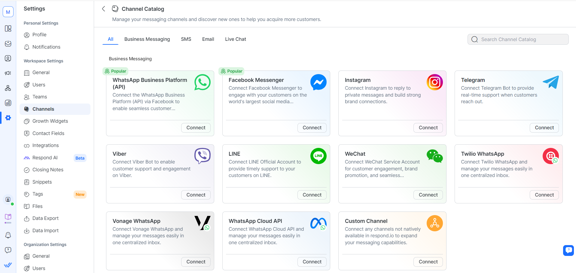Open the help chat bubble widget
Image resolution: width=576 pixels, height=273 pixels.
pos(568,250)
